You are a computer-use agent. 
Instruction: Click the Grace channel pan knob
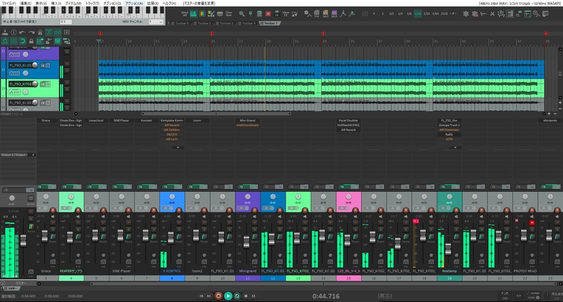pyautogui.click(x=46, y=197)
